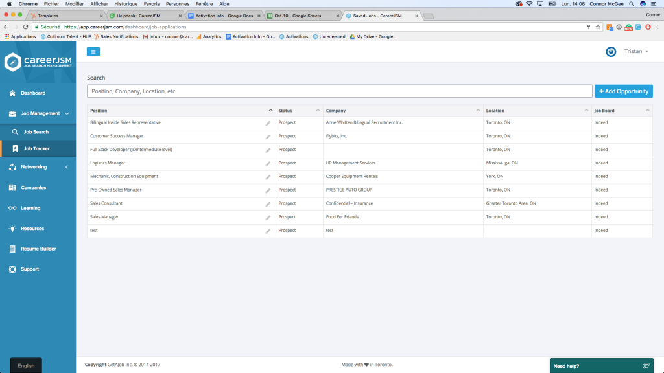Screen dimensions: 664x373
Task: Go to Resume Builder in sidebar
Action: tap(38, 249)
